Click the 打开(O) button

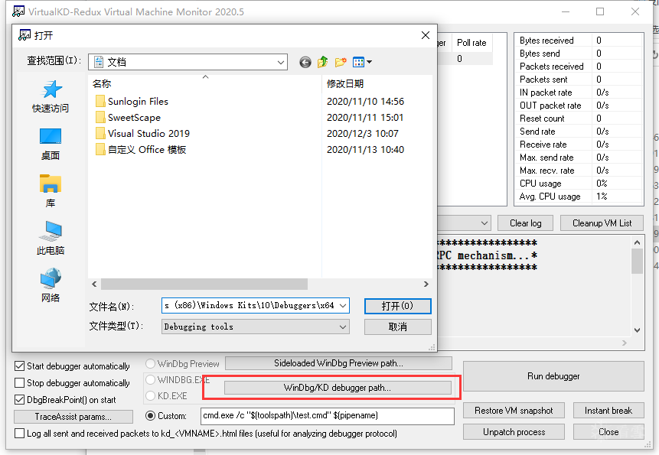click(x=397, y=306)
